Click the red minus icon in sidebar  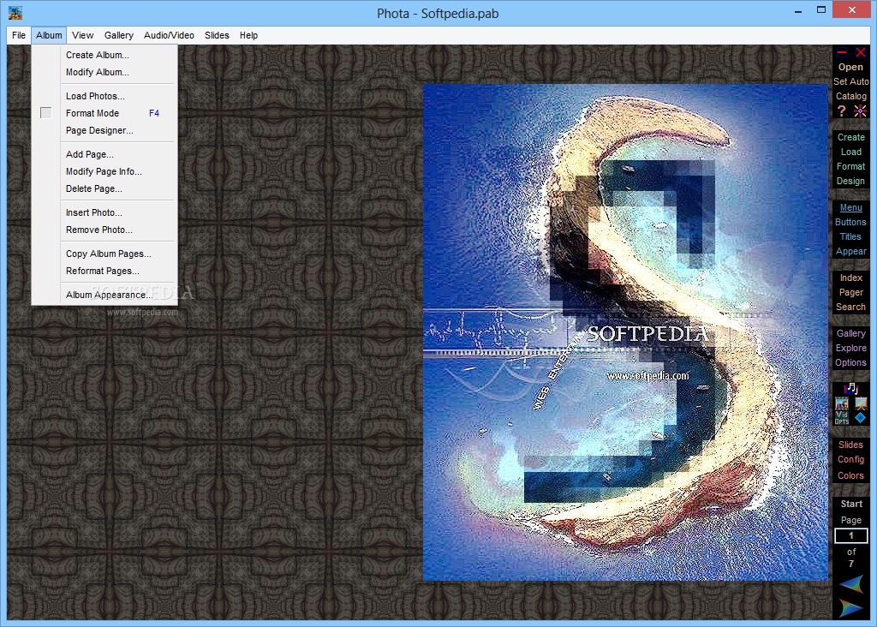pos(842,52)
